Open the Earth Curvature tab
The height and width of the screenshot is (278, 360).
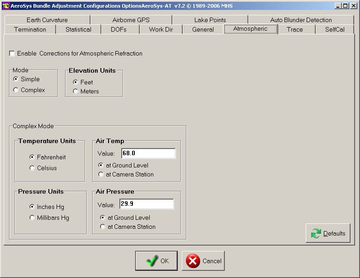coord(47,20)
